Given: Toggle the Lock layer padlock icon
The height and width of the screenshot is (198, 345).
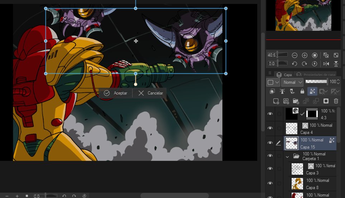Looking at the screenshot, I should click(302, 91).
